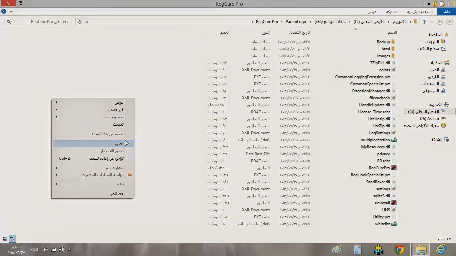The height and width of the screenshot is (256, 456).
Task: Open مزامنة المجلدات المشتركة menu entry
Action: [x=93, y=175]
